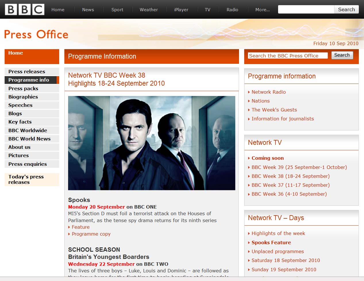Open BBC Week 39 schedule link
The image size is (364, 281).
[299, 167]
